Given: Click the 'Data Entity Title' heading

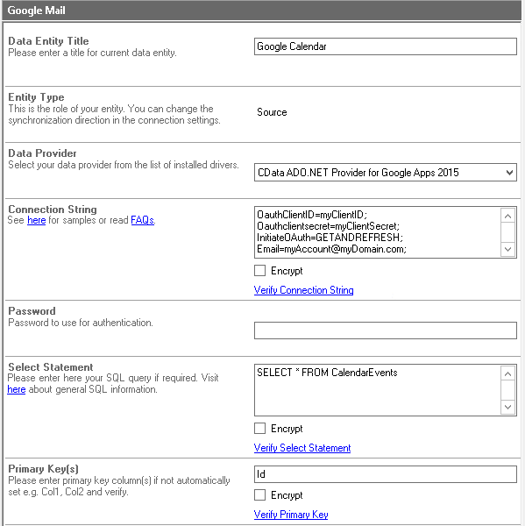Looking at the screenshot, I should pyautogui.click(x=48, y=41).
